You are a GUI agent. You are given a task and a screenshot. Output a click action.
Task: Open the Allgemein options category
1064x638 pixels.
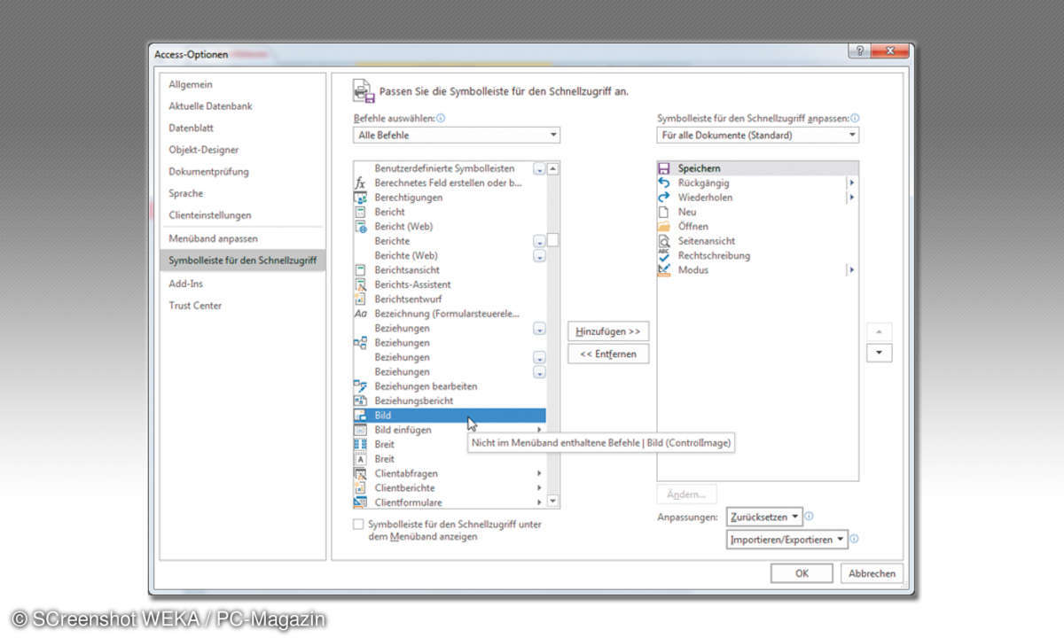(191, 84)
